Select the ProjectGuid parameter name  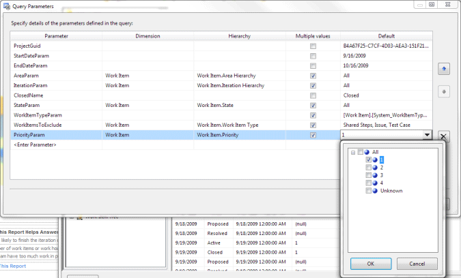coord(27,46)
